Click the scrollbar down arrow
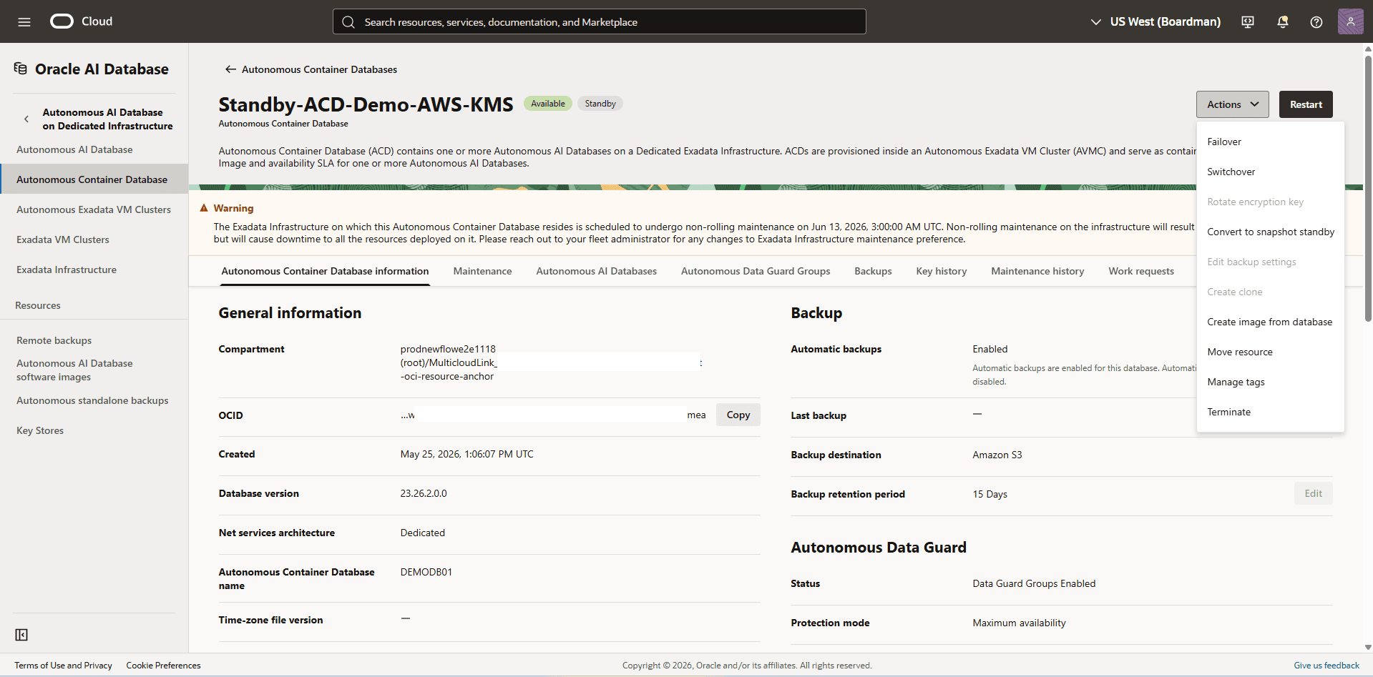This screenshot has width=1373, height=677. tap(1368, 647)
